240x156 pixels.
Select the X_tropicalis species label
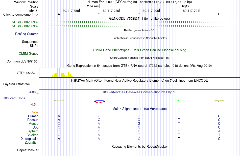(x=30, y=139)
